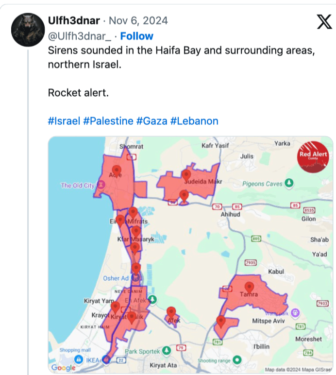The width and height of the screenshot is (336, 375).
Task: Click the Pigeons Caves green marker icon
Action: click(x=289, y=183)
